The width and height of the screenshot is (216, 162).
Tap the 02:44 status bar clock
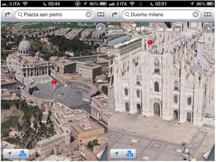click(54, 4)
